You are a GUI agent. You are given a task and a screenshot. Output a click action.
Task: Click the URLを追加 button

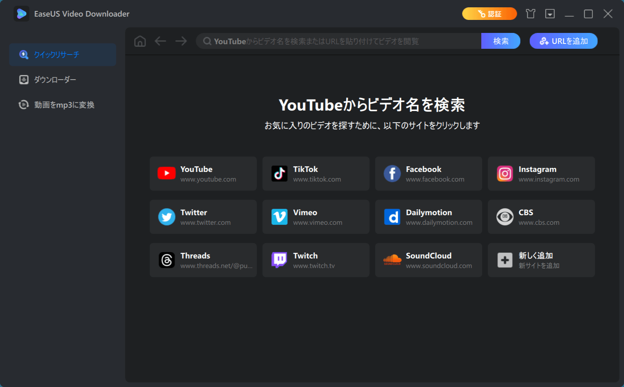coord(563,41)
